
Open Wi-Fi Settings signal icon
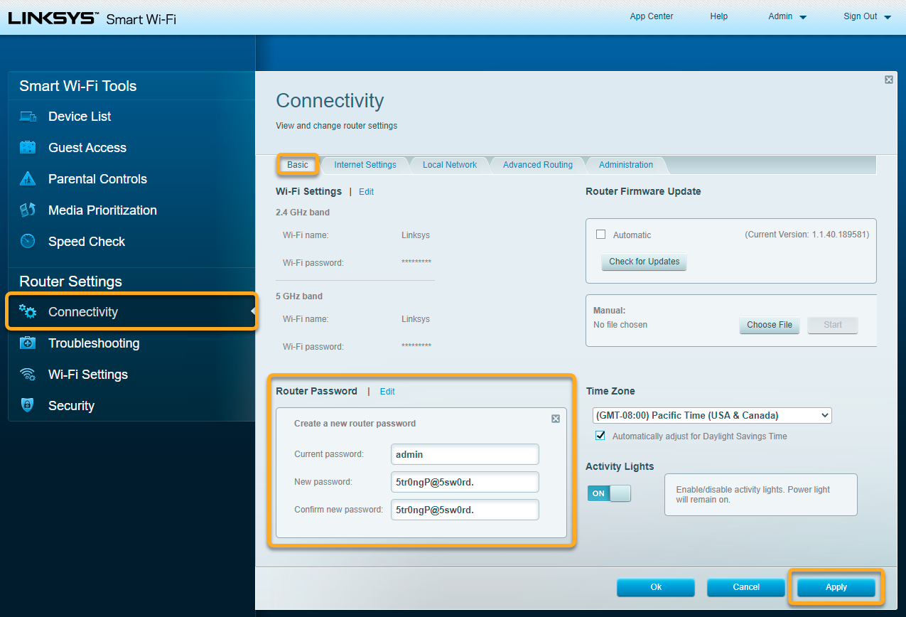click(28, 375)
